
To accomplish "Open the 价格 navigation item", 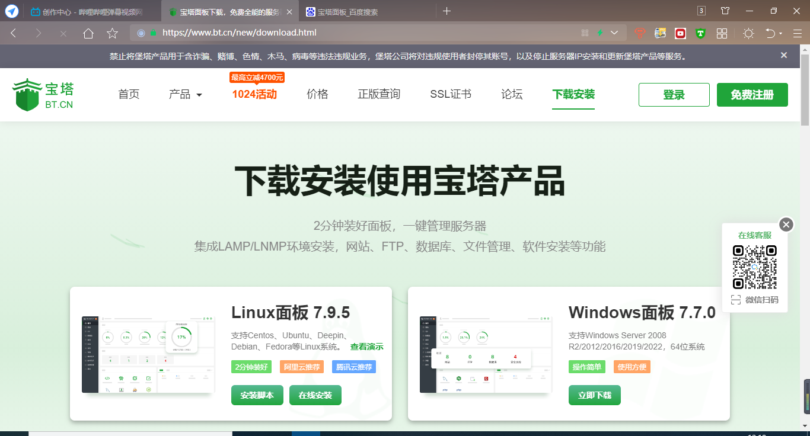I will coord(317,94).
